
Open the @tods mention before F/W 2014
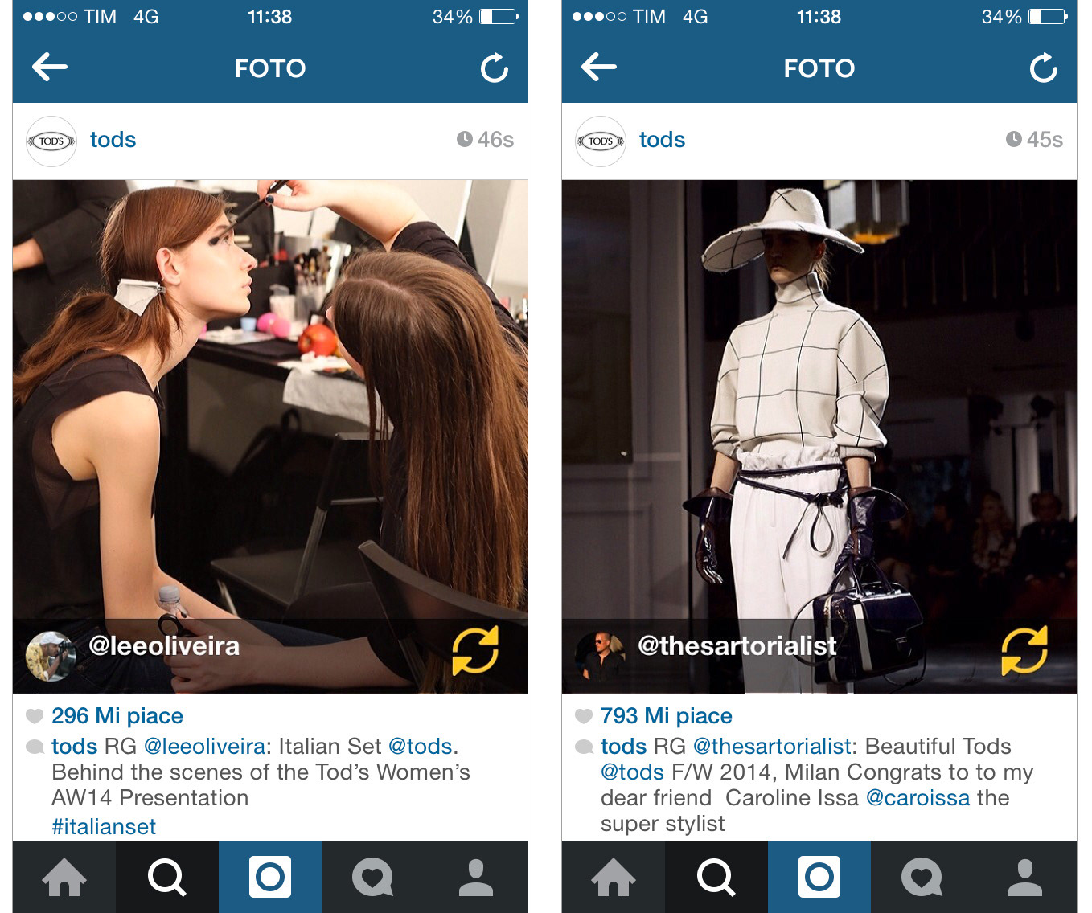pos(633,772)
